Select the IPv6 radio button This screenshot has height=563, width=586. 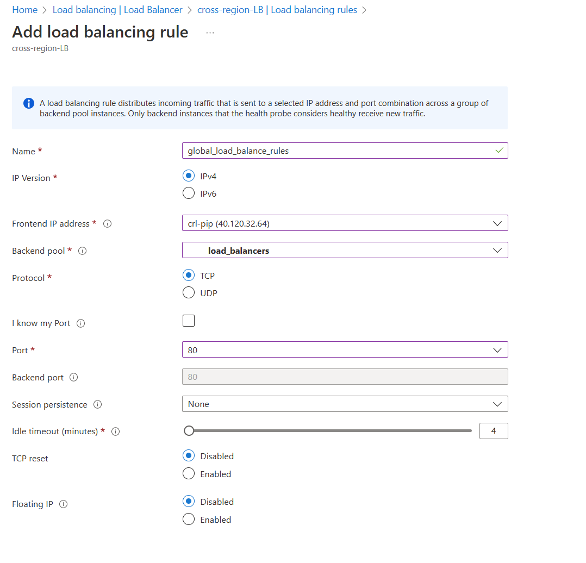point(188,193)
